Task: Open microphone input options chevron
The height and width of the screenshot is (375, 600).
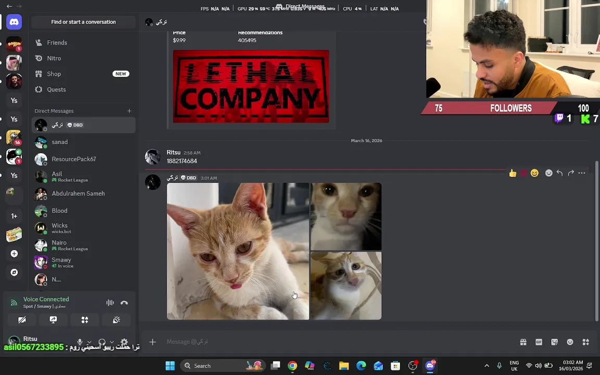Action: click(x=89, y=342)
